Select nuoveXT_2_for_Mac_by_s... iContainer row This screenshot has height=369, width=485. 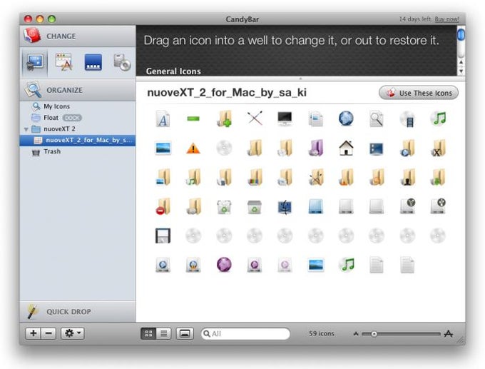coord(78,140)
